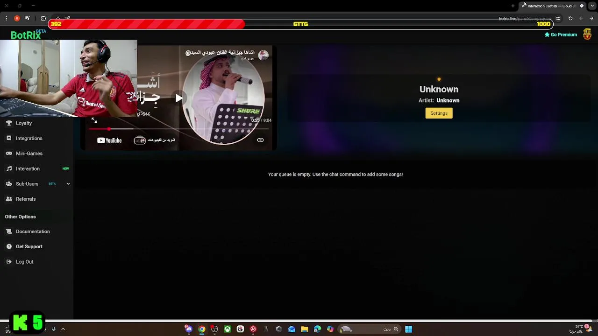This screenshot has width=598, height=336.
Task: Switch to Chrome in the taskbar
Action: 202,329
